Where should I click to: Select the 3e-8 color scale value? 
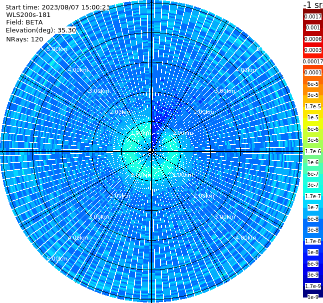coord(313,230)
